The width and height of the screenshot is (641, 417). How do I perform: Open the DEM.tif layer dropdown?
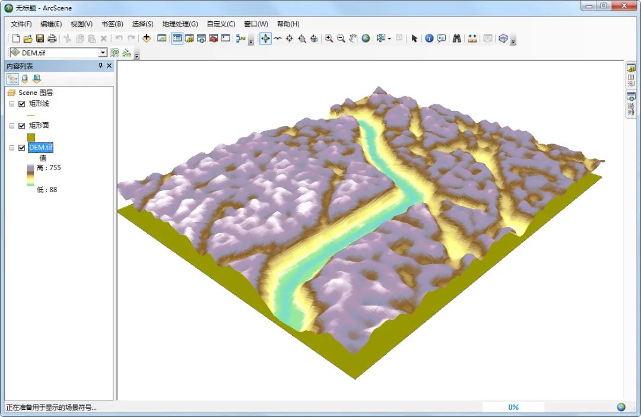point(103,53)
